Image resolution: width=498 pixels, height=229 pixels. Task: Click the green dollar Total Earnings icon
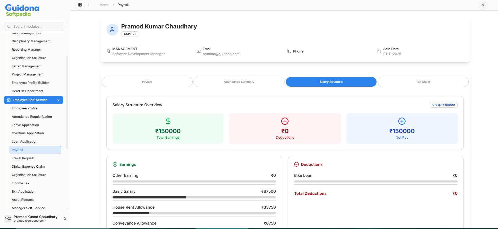pyautogui.click(x=168, y=121)
